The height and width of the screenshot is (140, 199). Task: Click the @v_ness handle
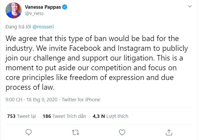pos(34,13)
